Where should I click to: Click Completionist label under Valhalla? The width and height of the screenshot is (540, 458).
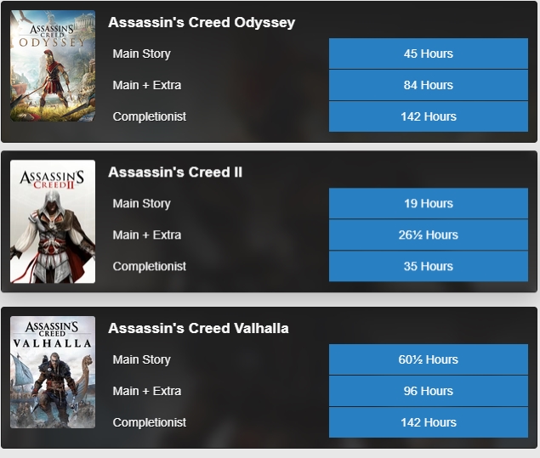click(150, 423)
